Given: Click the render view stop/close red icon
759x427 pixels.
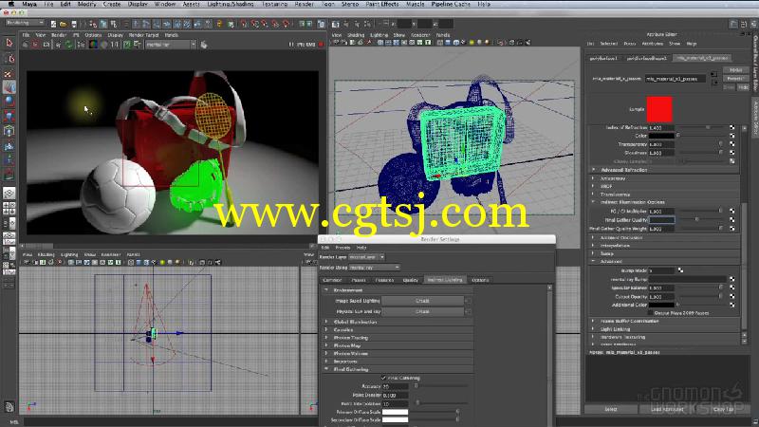Looking at the screenshot, I should pyautogui.click(x=321, y=45).
